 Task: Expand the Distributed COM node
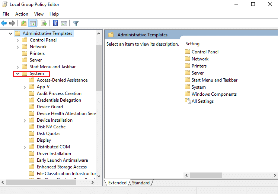pos(25,147)
